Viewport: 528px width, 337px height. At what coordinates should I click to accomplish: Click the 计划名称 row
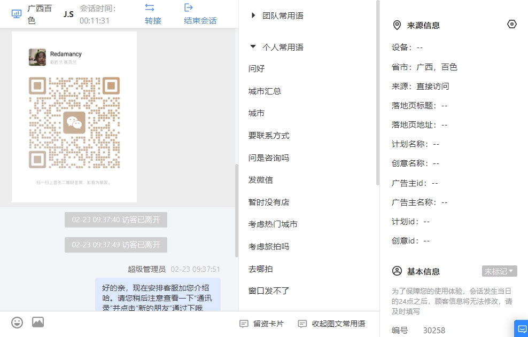point(416,144)
